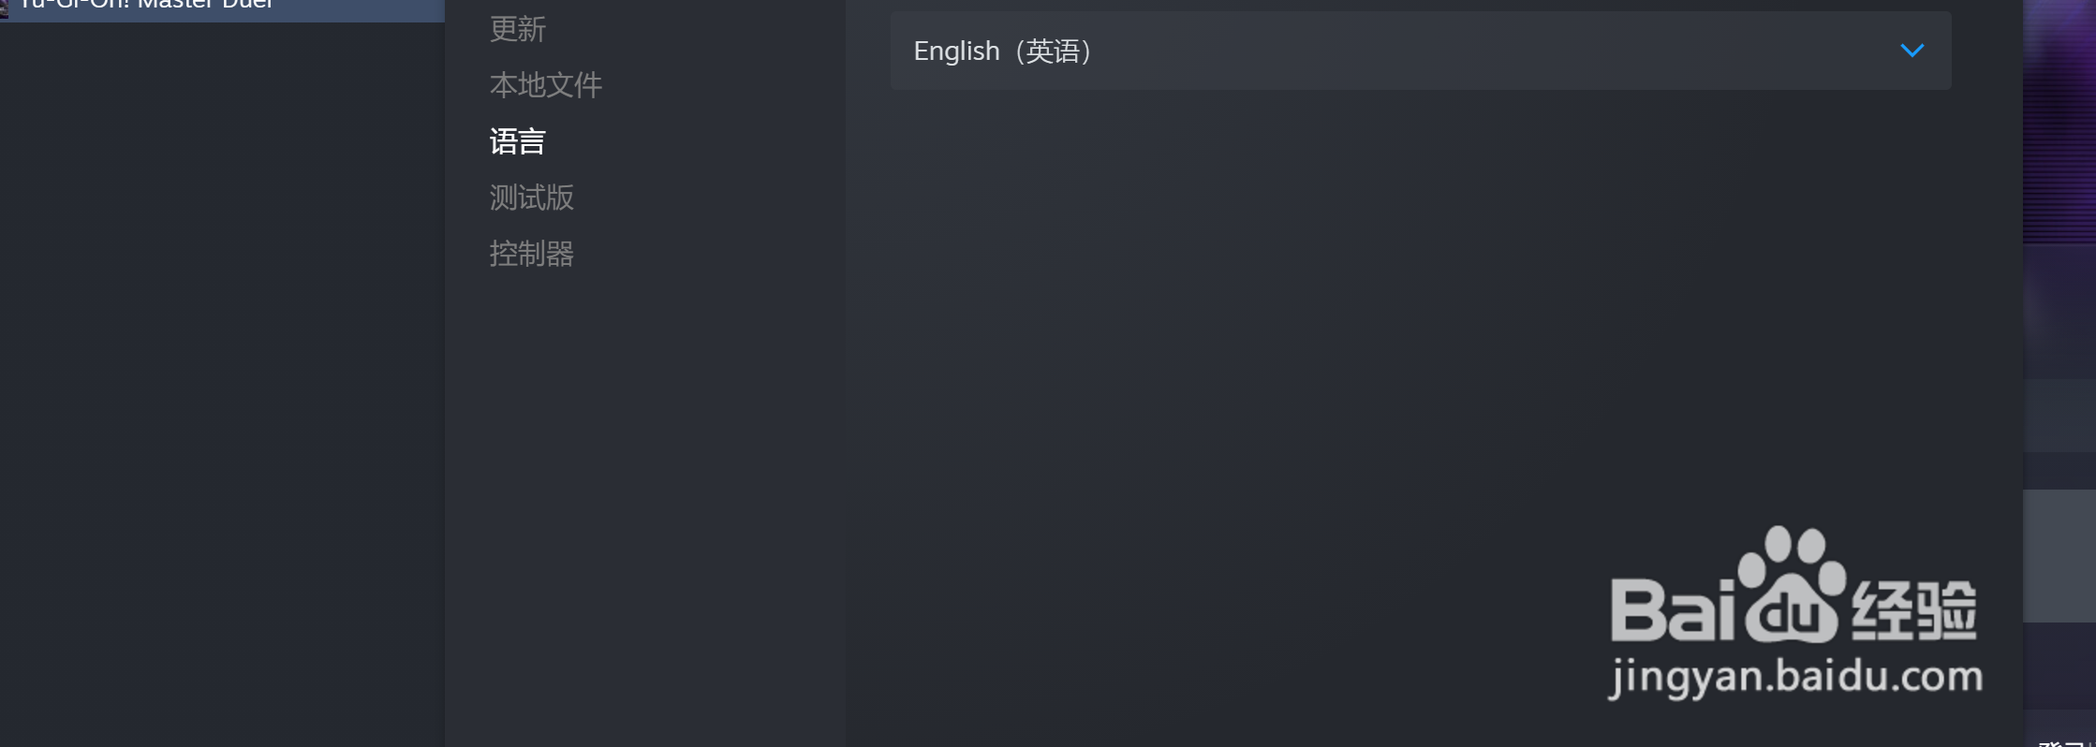The height and width of the screenshot is (747, 2096).
Task: Click the blue chevron arrow of the language selector
Action: 1911,51
